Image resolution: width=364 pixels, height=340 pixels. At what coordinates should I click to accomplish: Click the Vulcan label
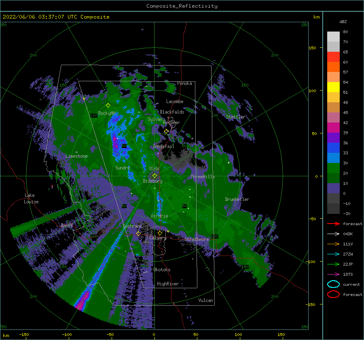coord(205,300)
